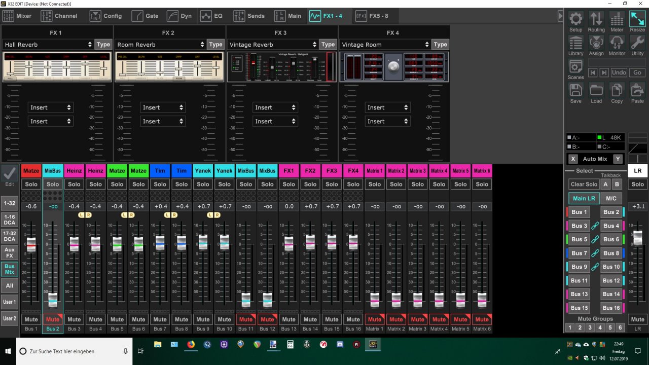Open FX 1 upper Insert dropdown
This screenshot has width=649, height=365.
50,107
